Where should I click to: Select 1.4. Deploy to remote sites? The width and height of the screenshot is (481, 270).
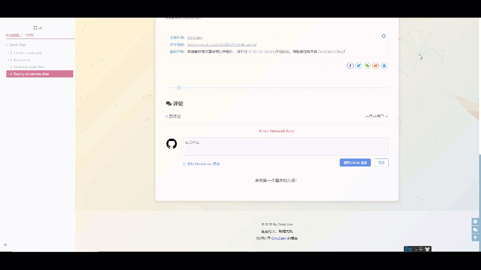pyautogui.click(x=39, y=74)
